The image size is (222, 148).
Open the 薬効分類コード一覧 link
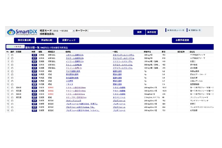pyautogui.click(x=176, y=30)
